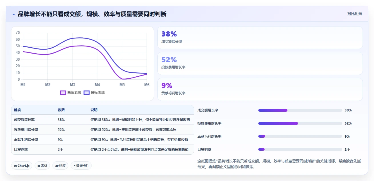Click the 对比矩阵 label in the header
This screenshot has width=374, height=181.
pyautogui.click(x=355, y=14)
